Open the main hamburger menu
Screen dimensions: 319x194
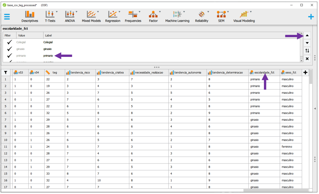click(7, 17)
